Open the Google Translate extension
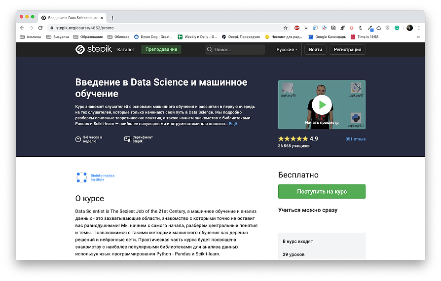The image size is (441, 281). point(315,28)
